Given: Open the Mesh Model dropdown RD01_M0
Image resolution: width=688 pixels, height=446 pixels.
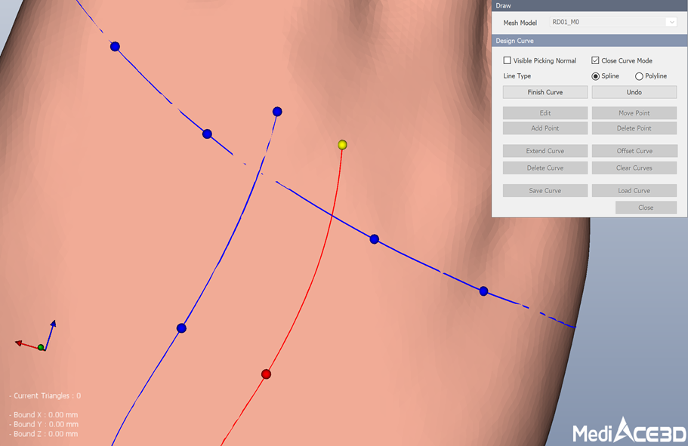Looking at the screenshot, I should [613, 22].
